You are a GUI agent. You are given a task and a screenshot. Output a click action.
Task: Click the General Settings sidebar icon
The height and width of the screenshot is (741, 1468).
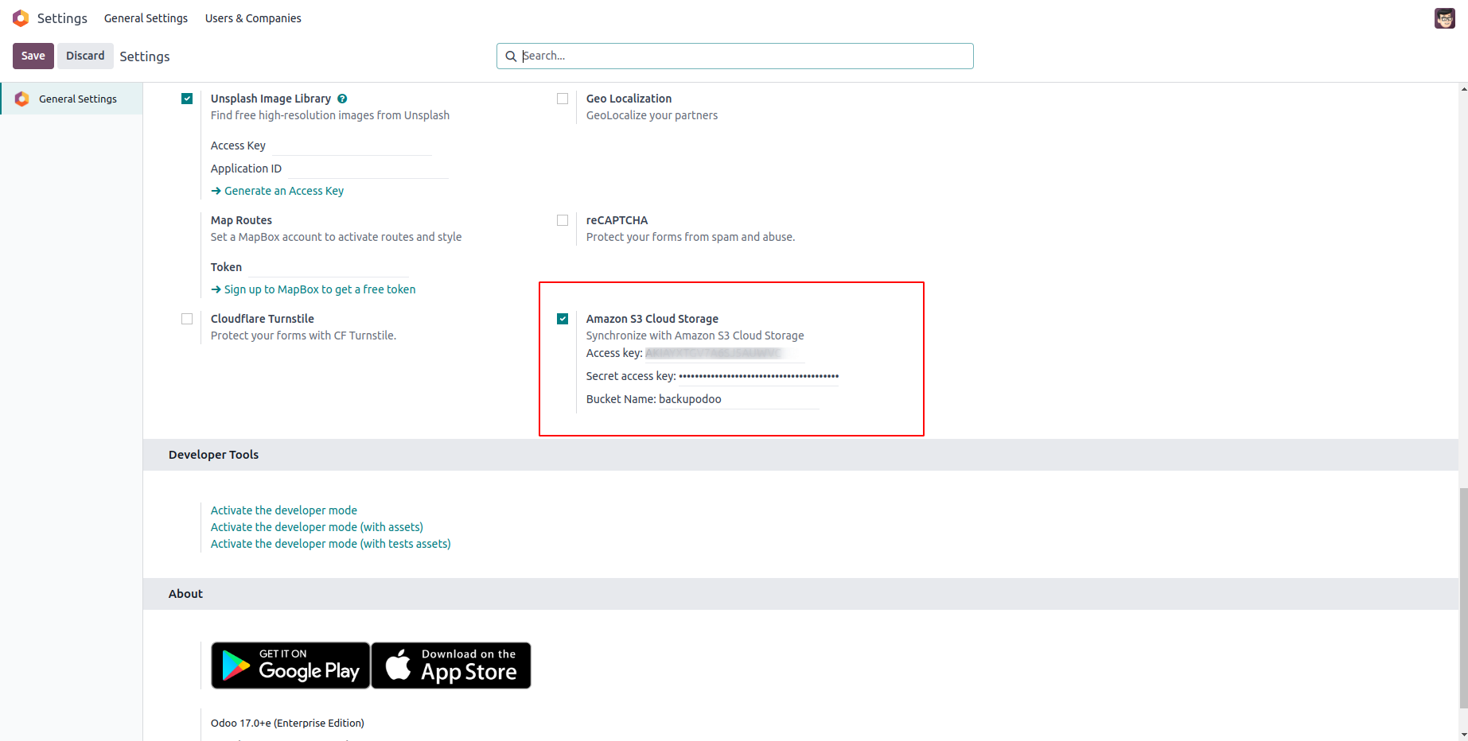tap(22, 99)
